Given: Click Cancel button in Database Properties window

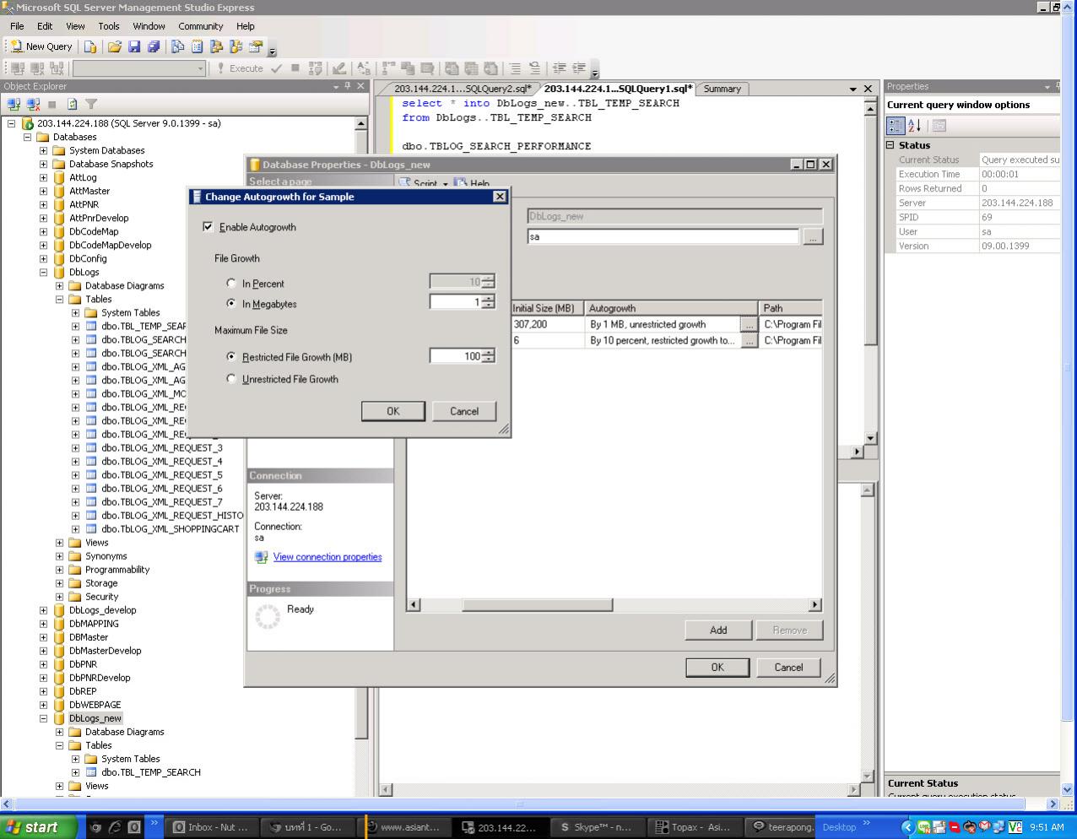Looking at the screenshot, I should pos(789,667).
